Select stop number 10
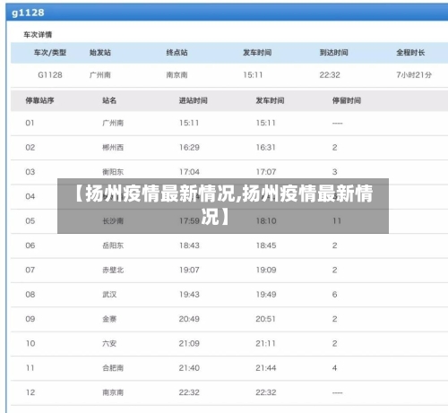This screenshot has width=448, height=413. click(30, 343)
